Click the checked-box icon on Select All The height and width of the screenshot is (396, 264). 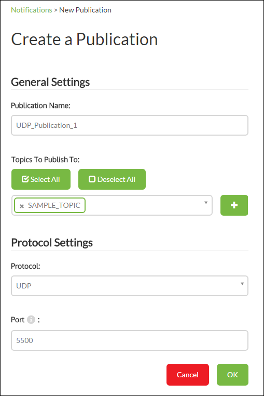(x=25, y=179)
